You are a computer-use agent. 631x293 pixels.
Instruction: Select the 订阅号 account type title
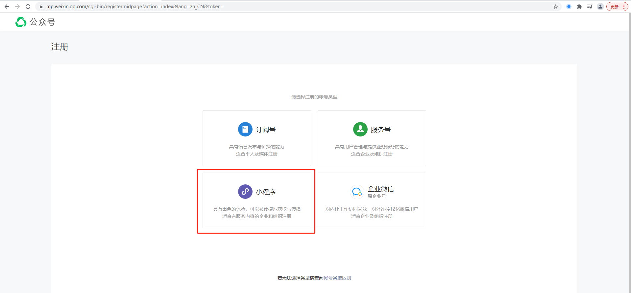[266, 130]
